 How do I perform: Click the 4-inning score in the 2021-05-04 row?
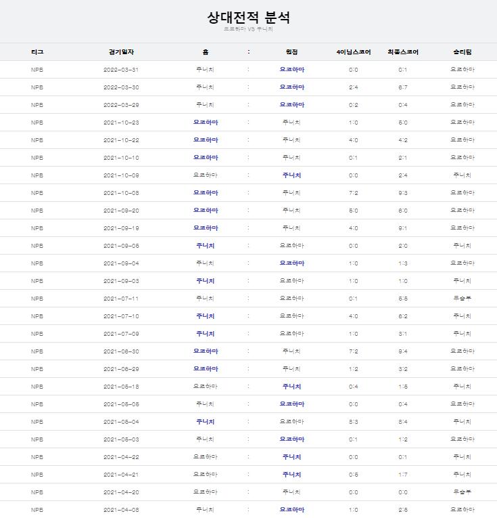353,422
